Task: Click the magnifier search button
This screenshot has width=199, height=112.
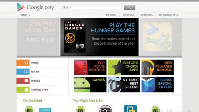Action: tap(129, 8)
